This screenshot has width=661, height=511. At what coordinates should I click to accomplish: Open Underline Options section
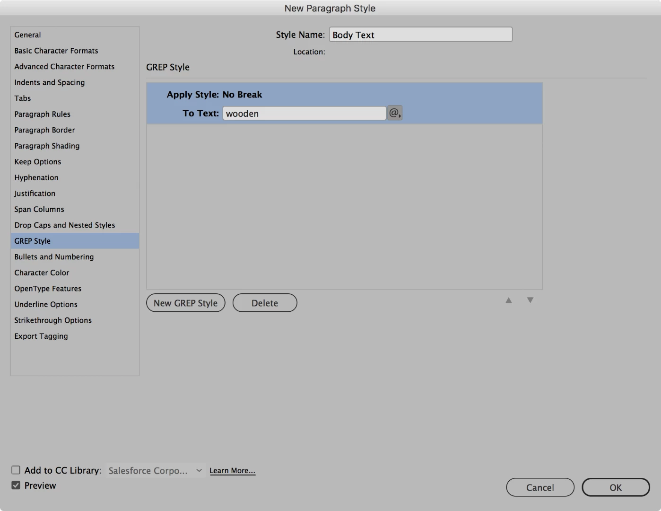pos(75,304)
